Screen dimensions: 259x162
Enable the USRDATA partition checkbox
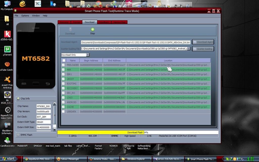[63, 111]
